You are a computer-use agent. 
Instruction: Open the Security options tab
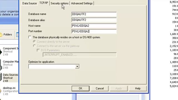click(x=60, y=3)
